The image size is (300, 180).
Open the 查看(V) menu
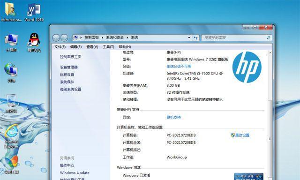tap(92, 47)
